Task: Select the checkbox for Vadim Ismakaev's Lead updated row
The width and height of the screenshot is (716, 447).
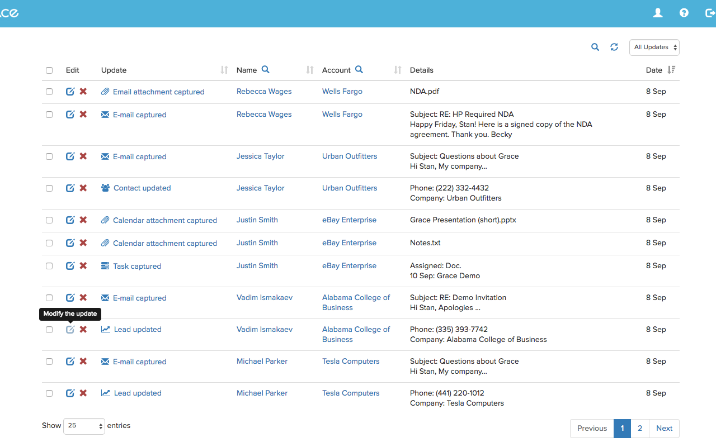Action: coord(49,330)
